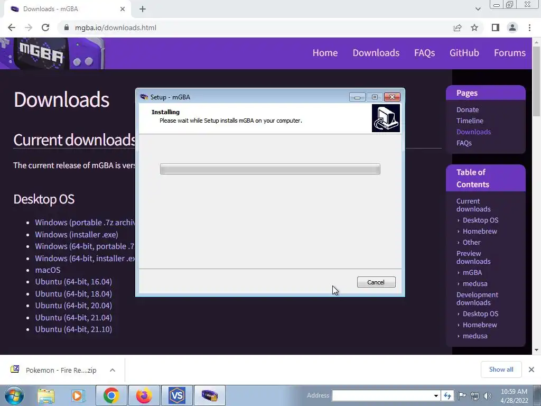This screenshot has width=541, height=406.
Task: Open Chrome's three-dot menu
Action: click(529, 27)
